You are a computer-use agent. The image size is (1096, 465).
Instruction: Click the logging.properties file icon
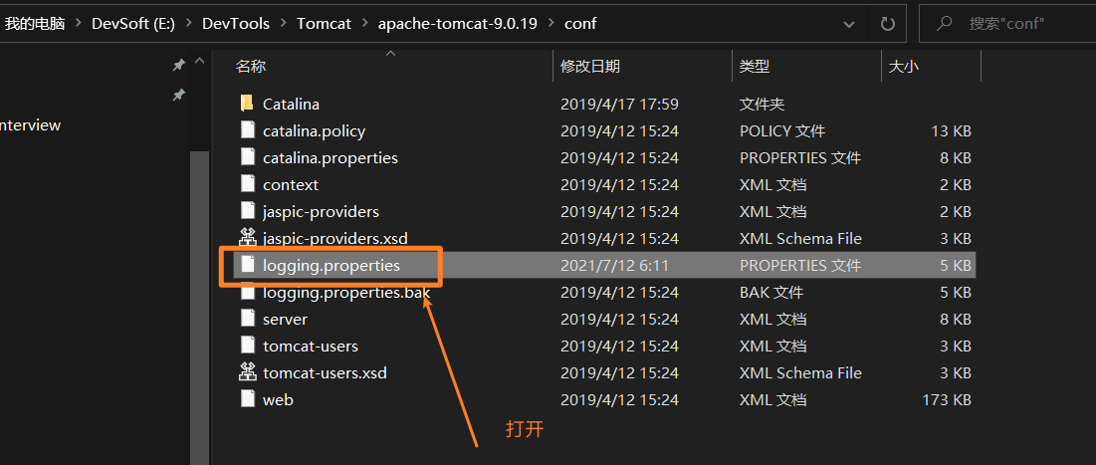point(247,265)
